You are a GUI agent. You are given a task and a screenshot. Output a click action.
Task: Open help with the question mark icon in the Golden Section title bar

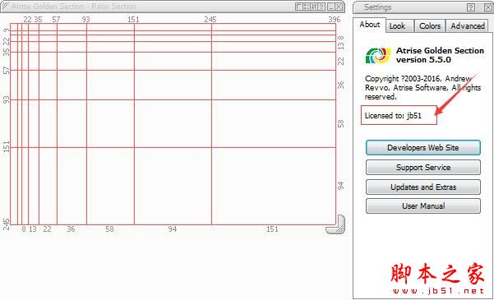(321, 7)
